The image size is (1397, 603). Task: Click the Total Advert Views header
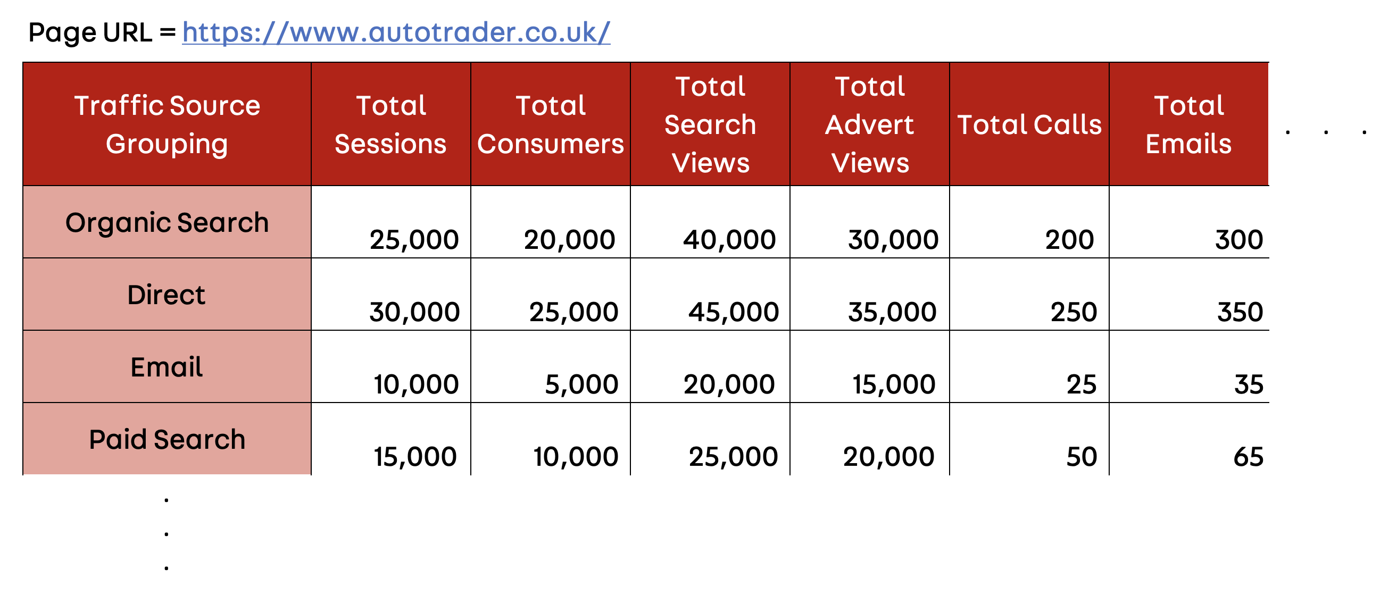click(870, 124)
